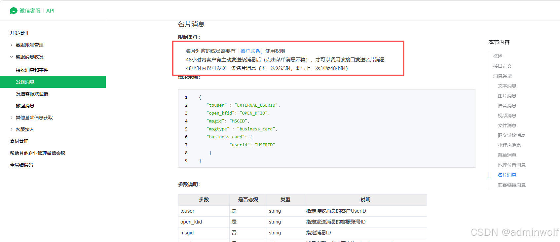Select 接收消息和事件 in the sidebar

32,70
